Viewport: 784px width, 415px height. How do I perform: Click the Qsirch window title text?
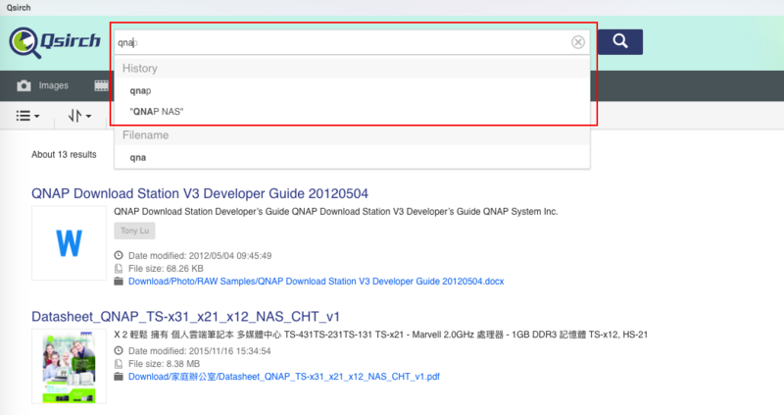[19, 8]
